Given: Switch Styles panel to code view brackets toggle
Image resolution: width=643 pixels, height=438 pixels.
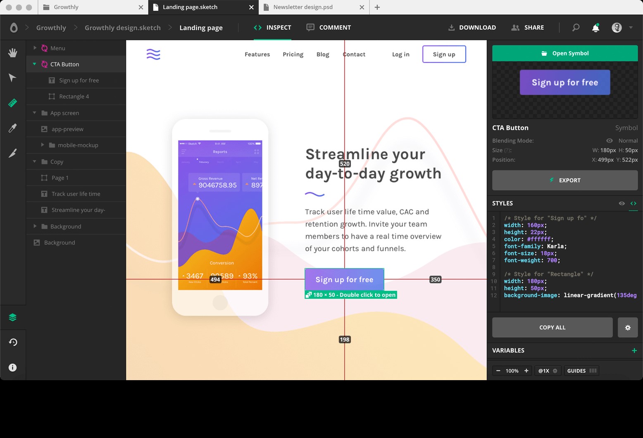Looking at the screenshot, I should pyautogui.click(x=634, y=203).
